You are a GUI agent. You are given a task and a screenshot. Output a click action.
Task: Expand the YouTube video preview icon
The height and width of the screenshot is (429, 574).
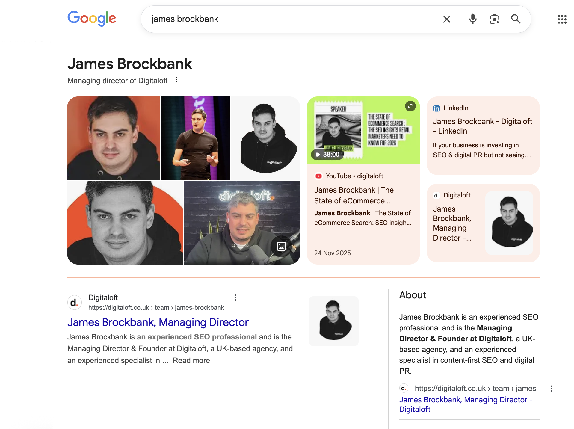click(410, 106)
